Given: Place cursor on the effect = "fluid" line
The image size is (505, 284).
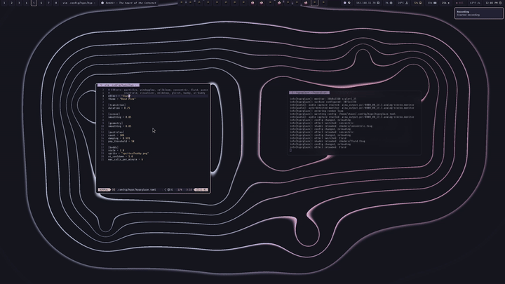Looking at the screenshot, I should 119,96.
